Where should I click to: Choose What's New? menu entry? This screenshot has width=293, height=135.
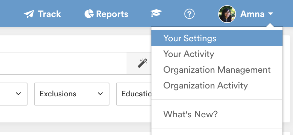pos(217,114)
